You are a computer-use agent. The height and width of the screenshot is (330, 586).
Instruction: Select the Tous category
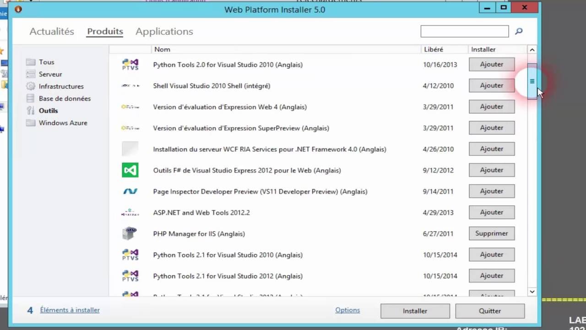(46, 62)
